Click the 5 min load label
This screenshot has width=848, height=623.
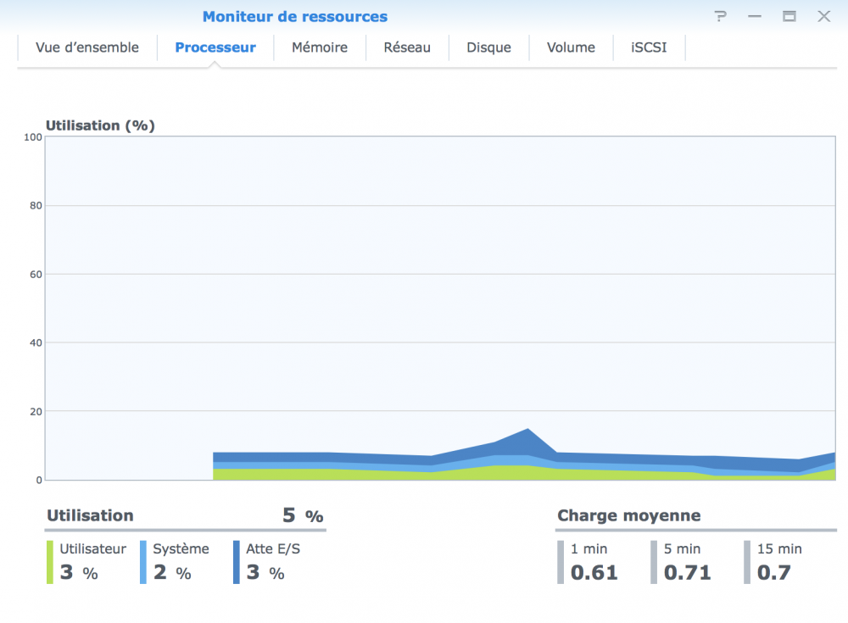point(682,549)
